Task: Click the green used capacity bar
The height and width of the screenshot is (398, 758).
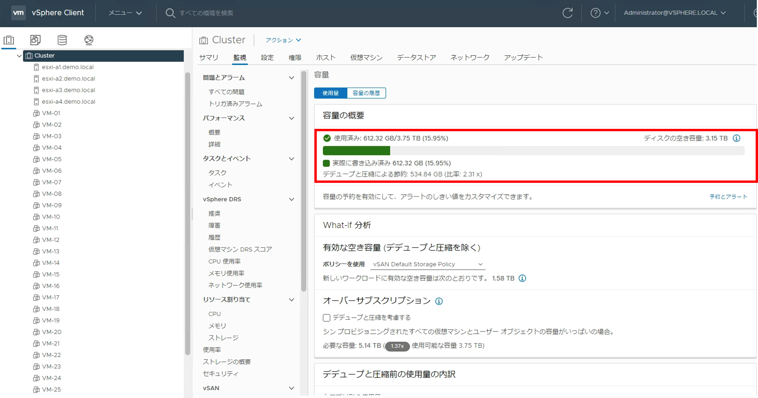Action: 357,151
